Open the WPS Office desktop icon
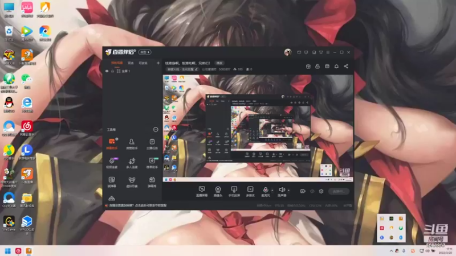The image size is (456, 256). click(x=27, y=225)
